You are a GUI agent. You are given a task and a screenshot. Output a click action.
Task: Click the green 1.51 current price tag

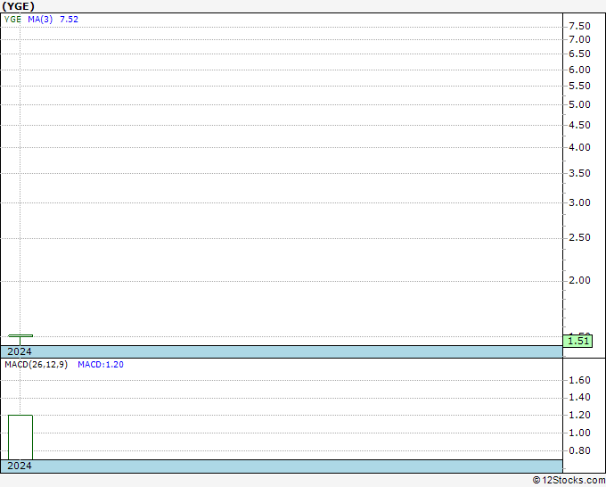(578, 342)
